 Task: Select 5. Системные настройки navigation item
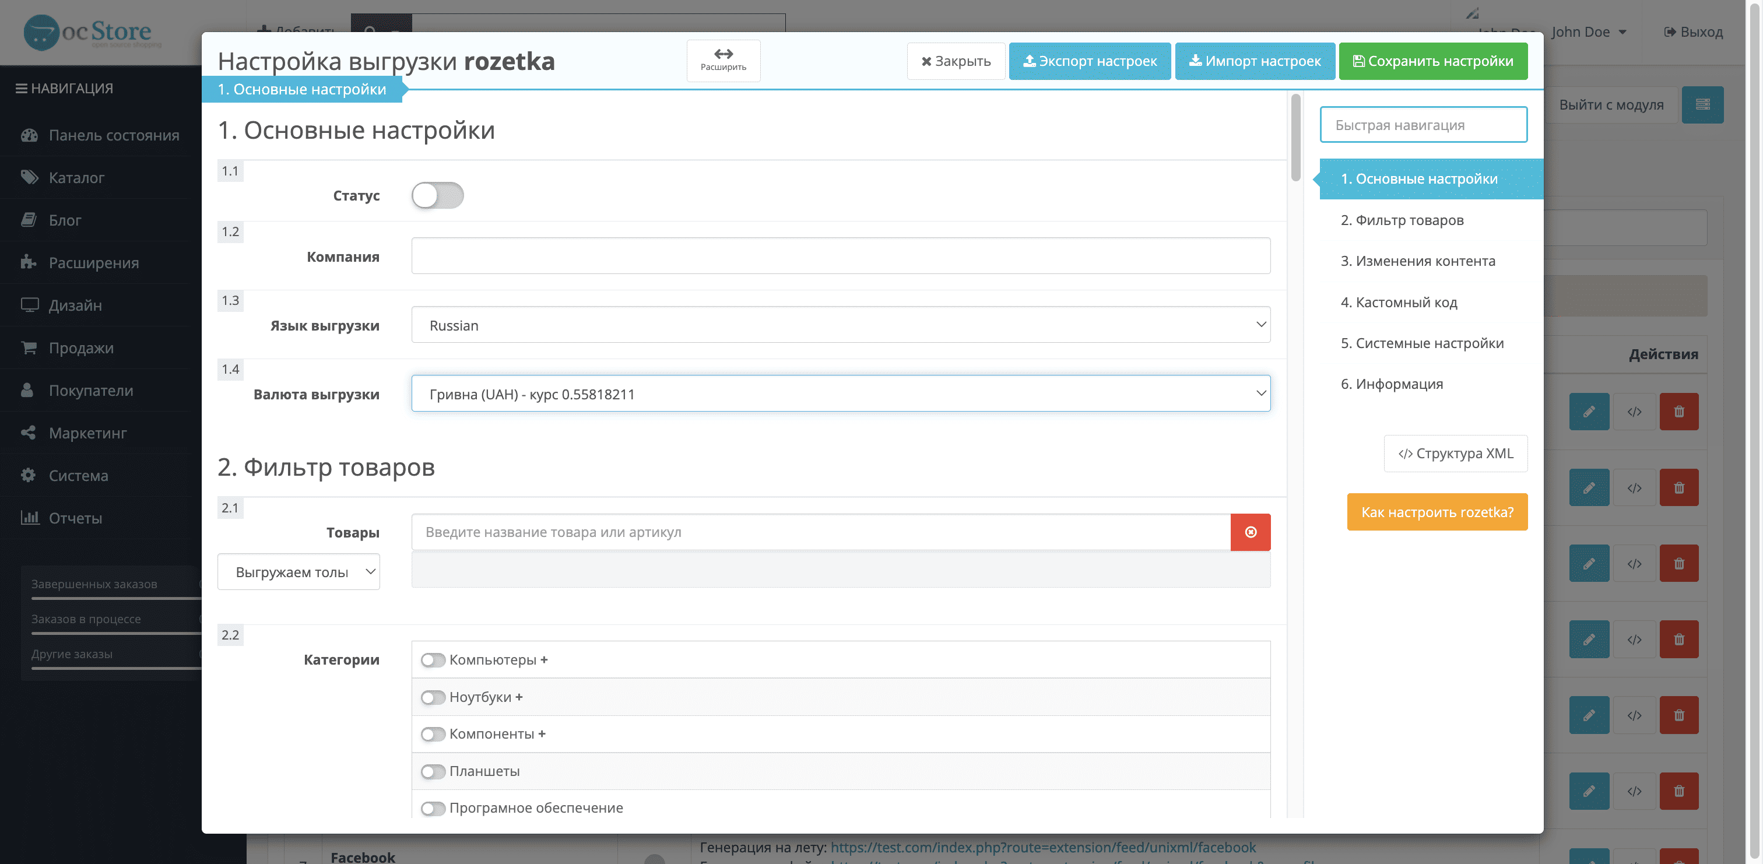[x=1422, y=343]
